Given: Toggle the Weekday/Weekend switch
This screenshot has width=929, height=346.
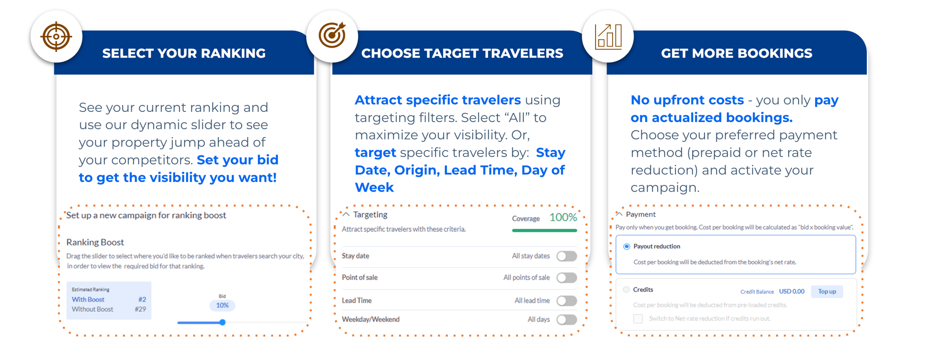Looking at the screenshot, I should [x=567, y=320].
